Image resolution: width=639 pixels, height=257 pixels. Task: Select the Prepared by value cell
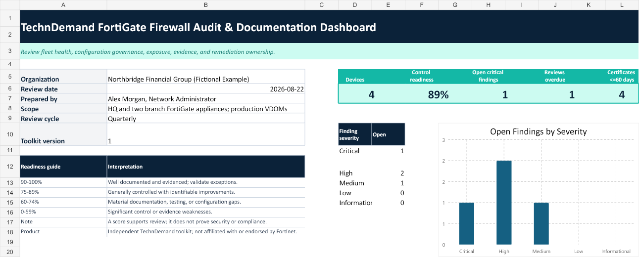(x=206, y=99)
